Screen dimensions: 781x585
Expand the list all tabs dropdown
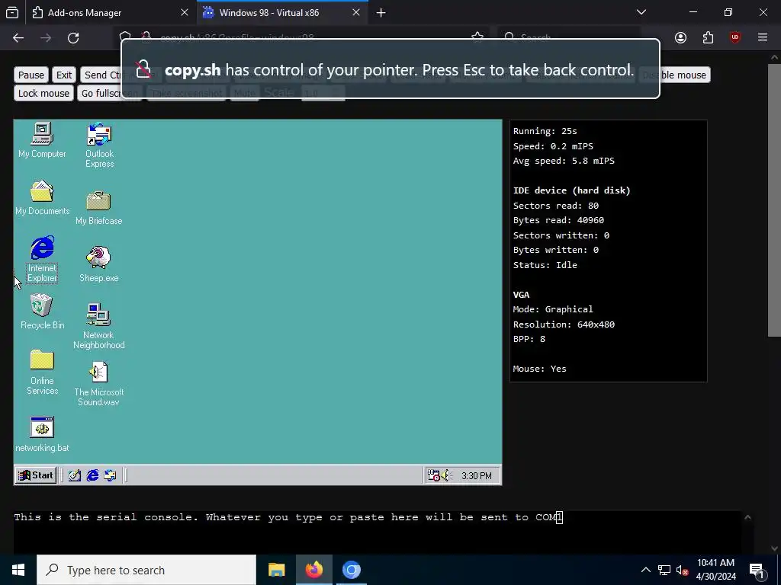click(x=641, y=12)
